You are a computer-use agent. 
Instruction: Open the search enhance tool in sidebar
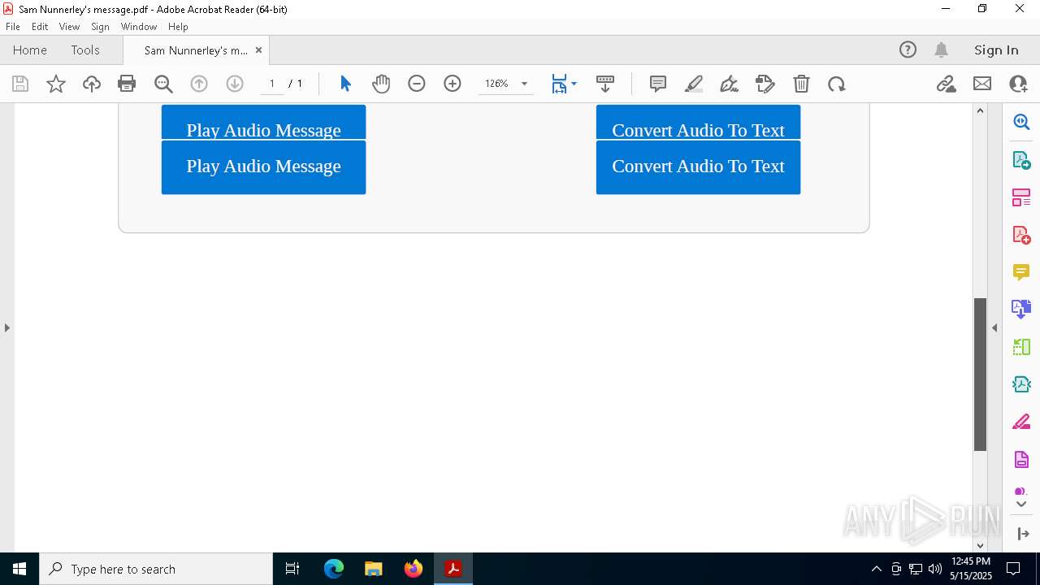[x=1021, y=122]
